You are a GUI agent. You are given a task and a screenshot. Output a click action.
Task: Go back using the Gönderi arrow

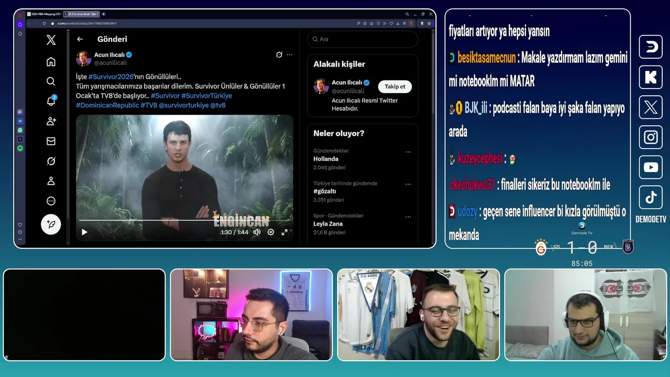80,39
